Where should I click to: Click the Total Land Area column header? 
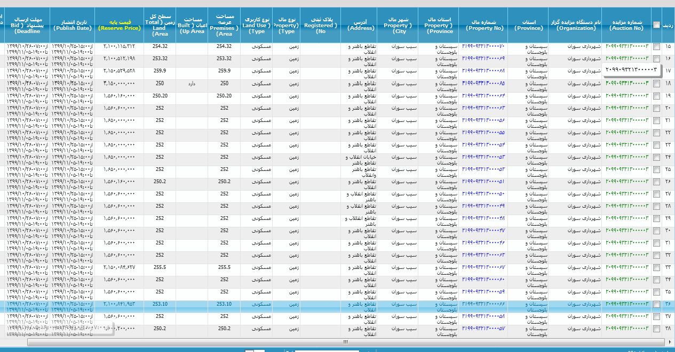tap(160, 25)
